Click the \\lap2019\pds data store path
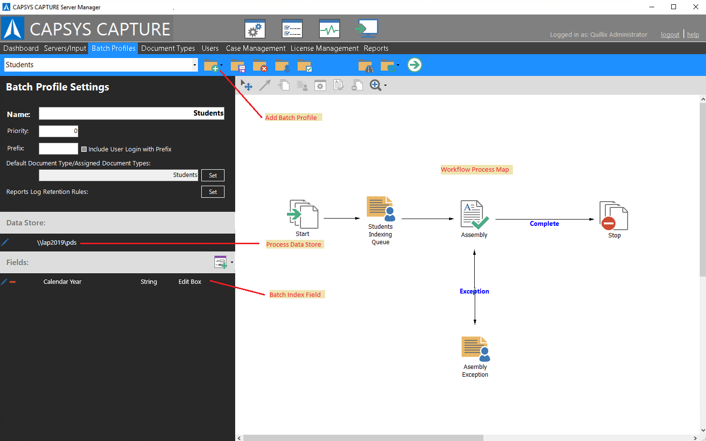The image size is (706, 441). pyautogui.click(x=57, y=243)
